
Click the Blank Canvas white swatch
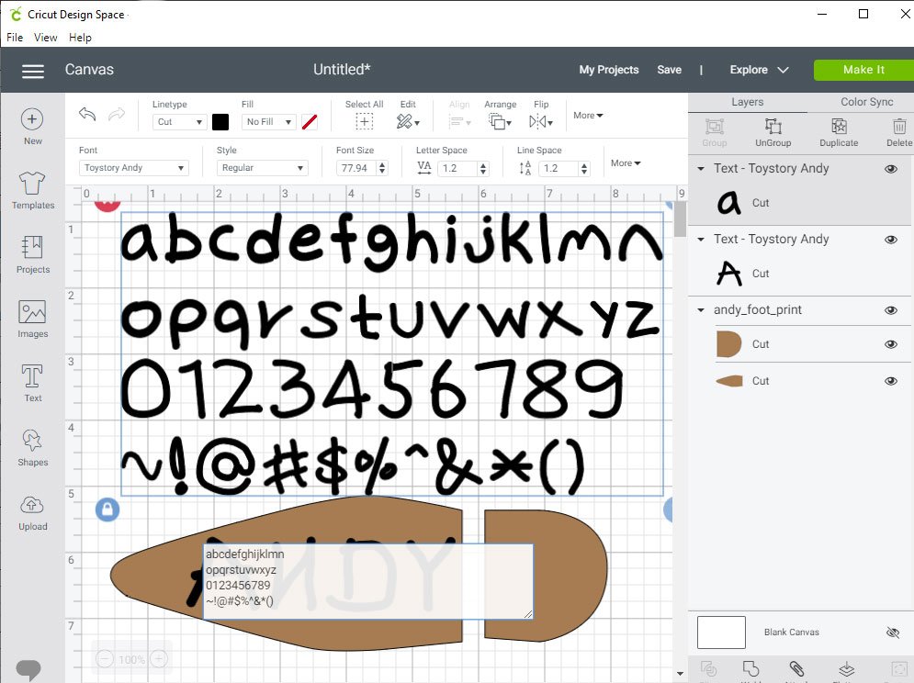tap(721, 633)
